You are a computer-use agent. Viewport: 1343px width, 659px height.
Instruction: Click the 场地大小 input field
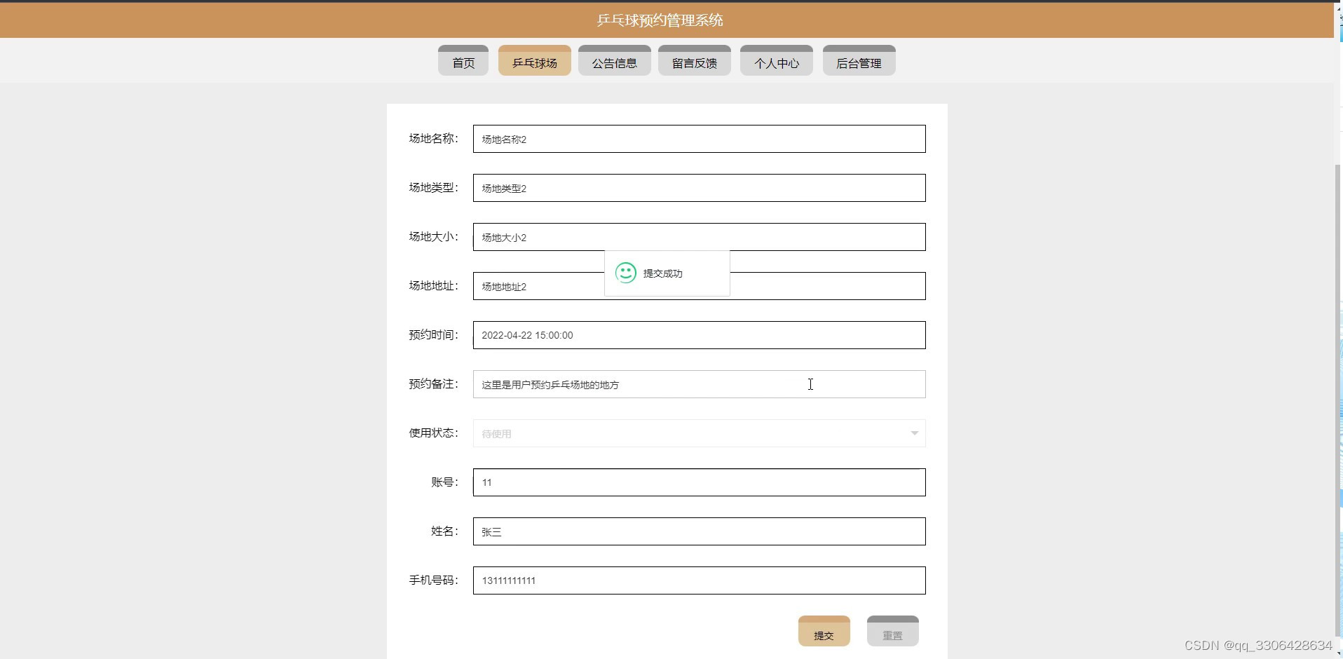pyautogui.click(x=699, y=237)
